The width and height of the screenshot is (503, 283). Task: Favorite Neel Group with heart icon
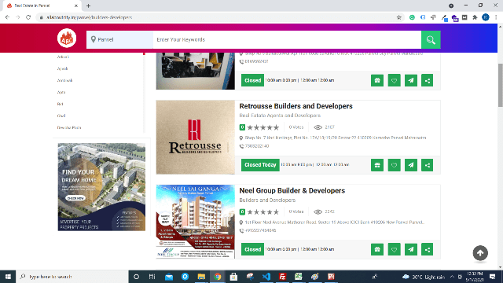394,249
